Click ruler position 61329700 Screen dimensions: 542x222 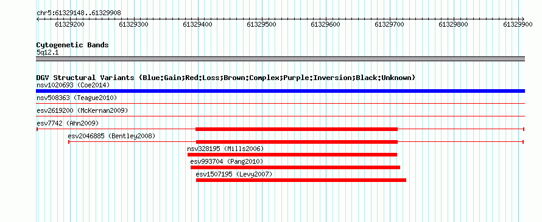(x=390, y=24)
